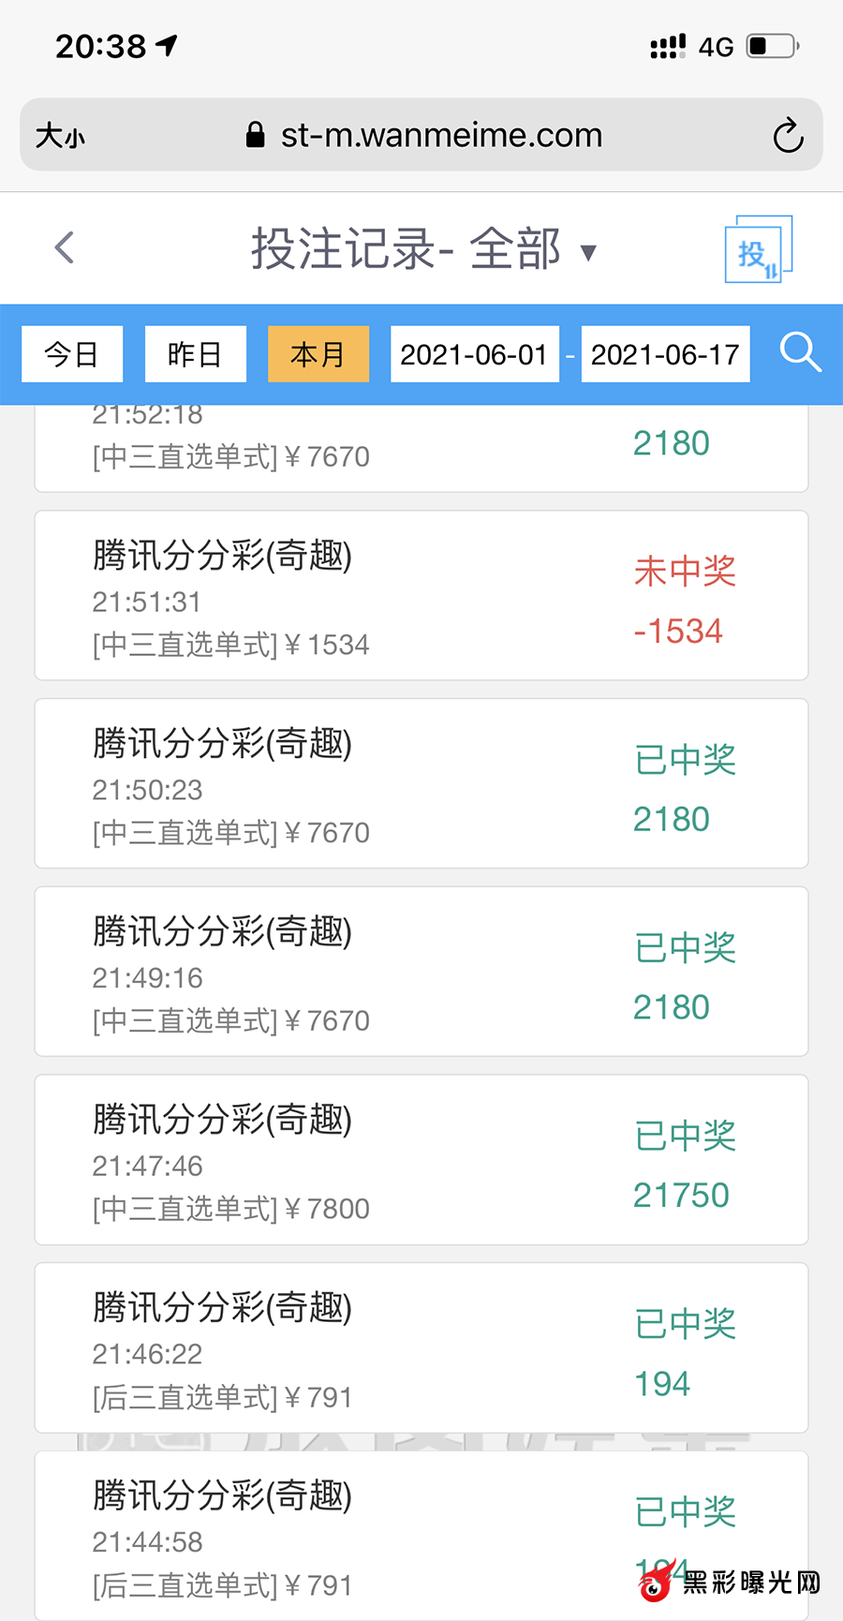The image size is (843, 1621).
Task: Reload the page with the refresh icon
Action: (x=788, y=136)
